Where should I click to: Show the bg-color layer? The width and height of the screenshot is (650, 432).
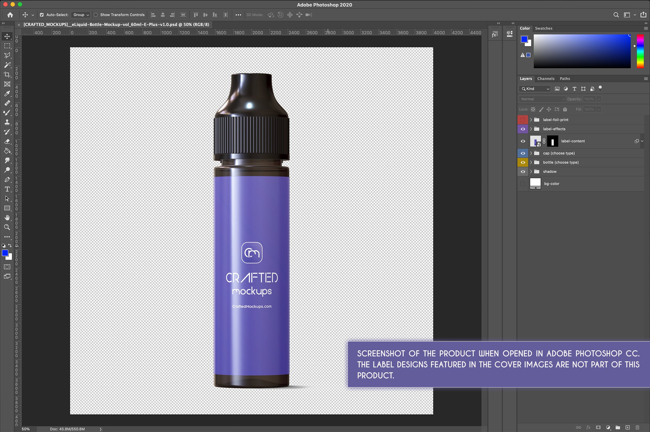click(523, 184)
